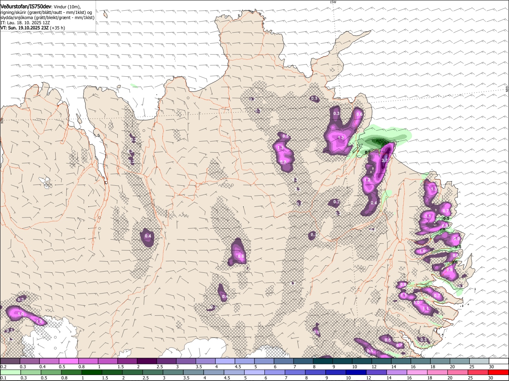
Task: Click the 3.7 precipitation maximum value on map
Action: (x=384, y=160)
